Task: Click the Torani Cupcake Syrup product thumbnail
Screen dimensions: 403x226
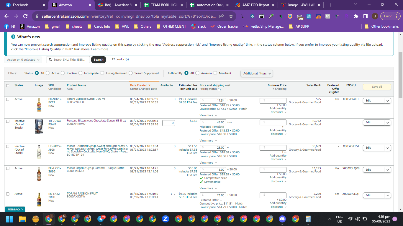Action: pos(39,105)
